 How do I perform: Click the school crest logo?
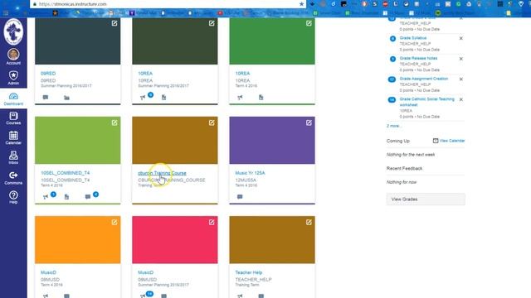(13, 31)
